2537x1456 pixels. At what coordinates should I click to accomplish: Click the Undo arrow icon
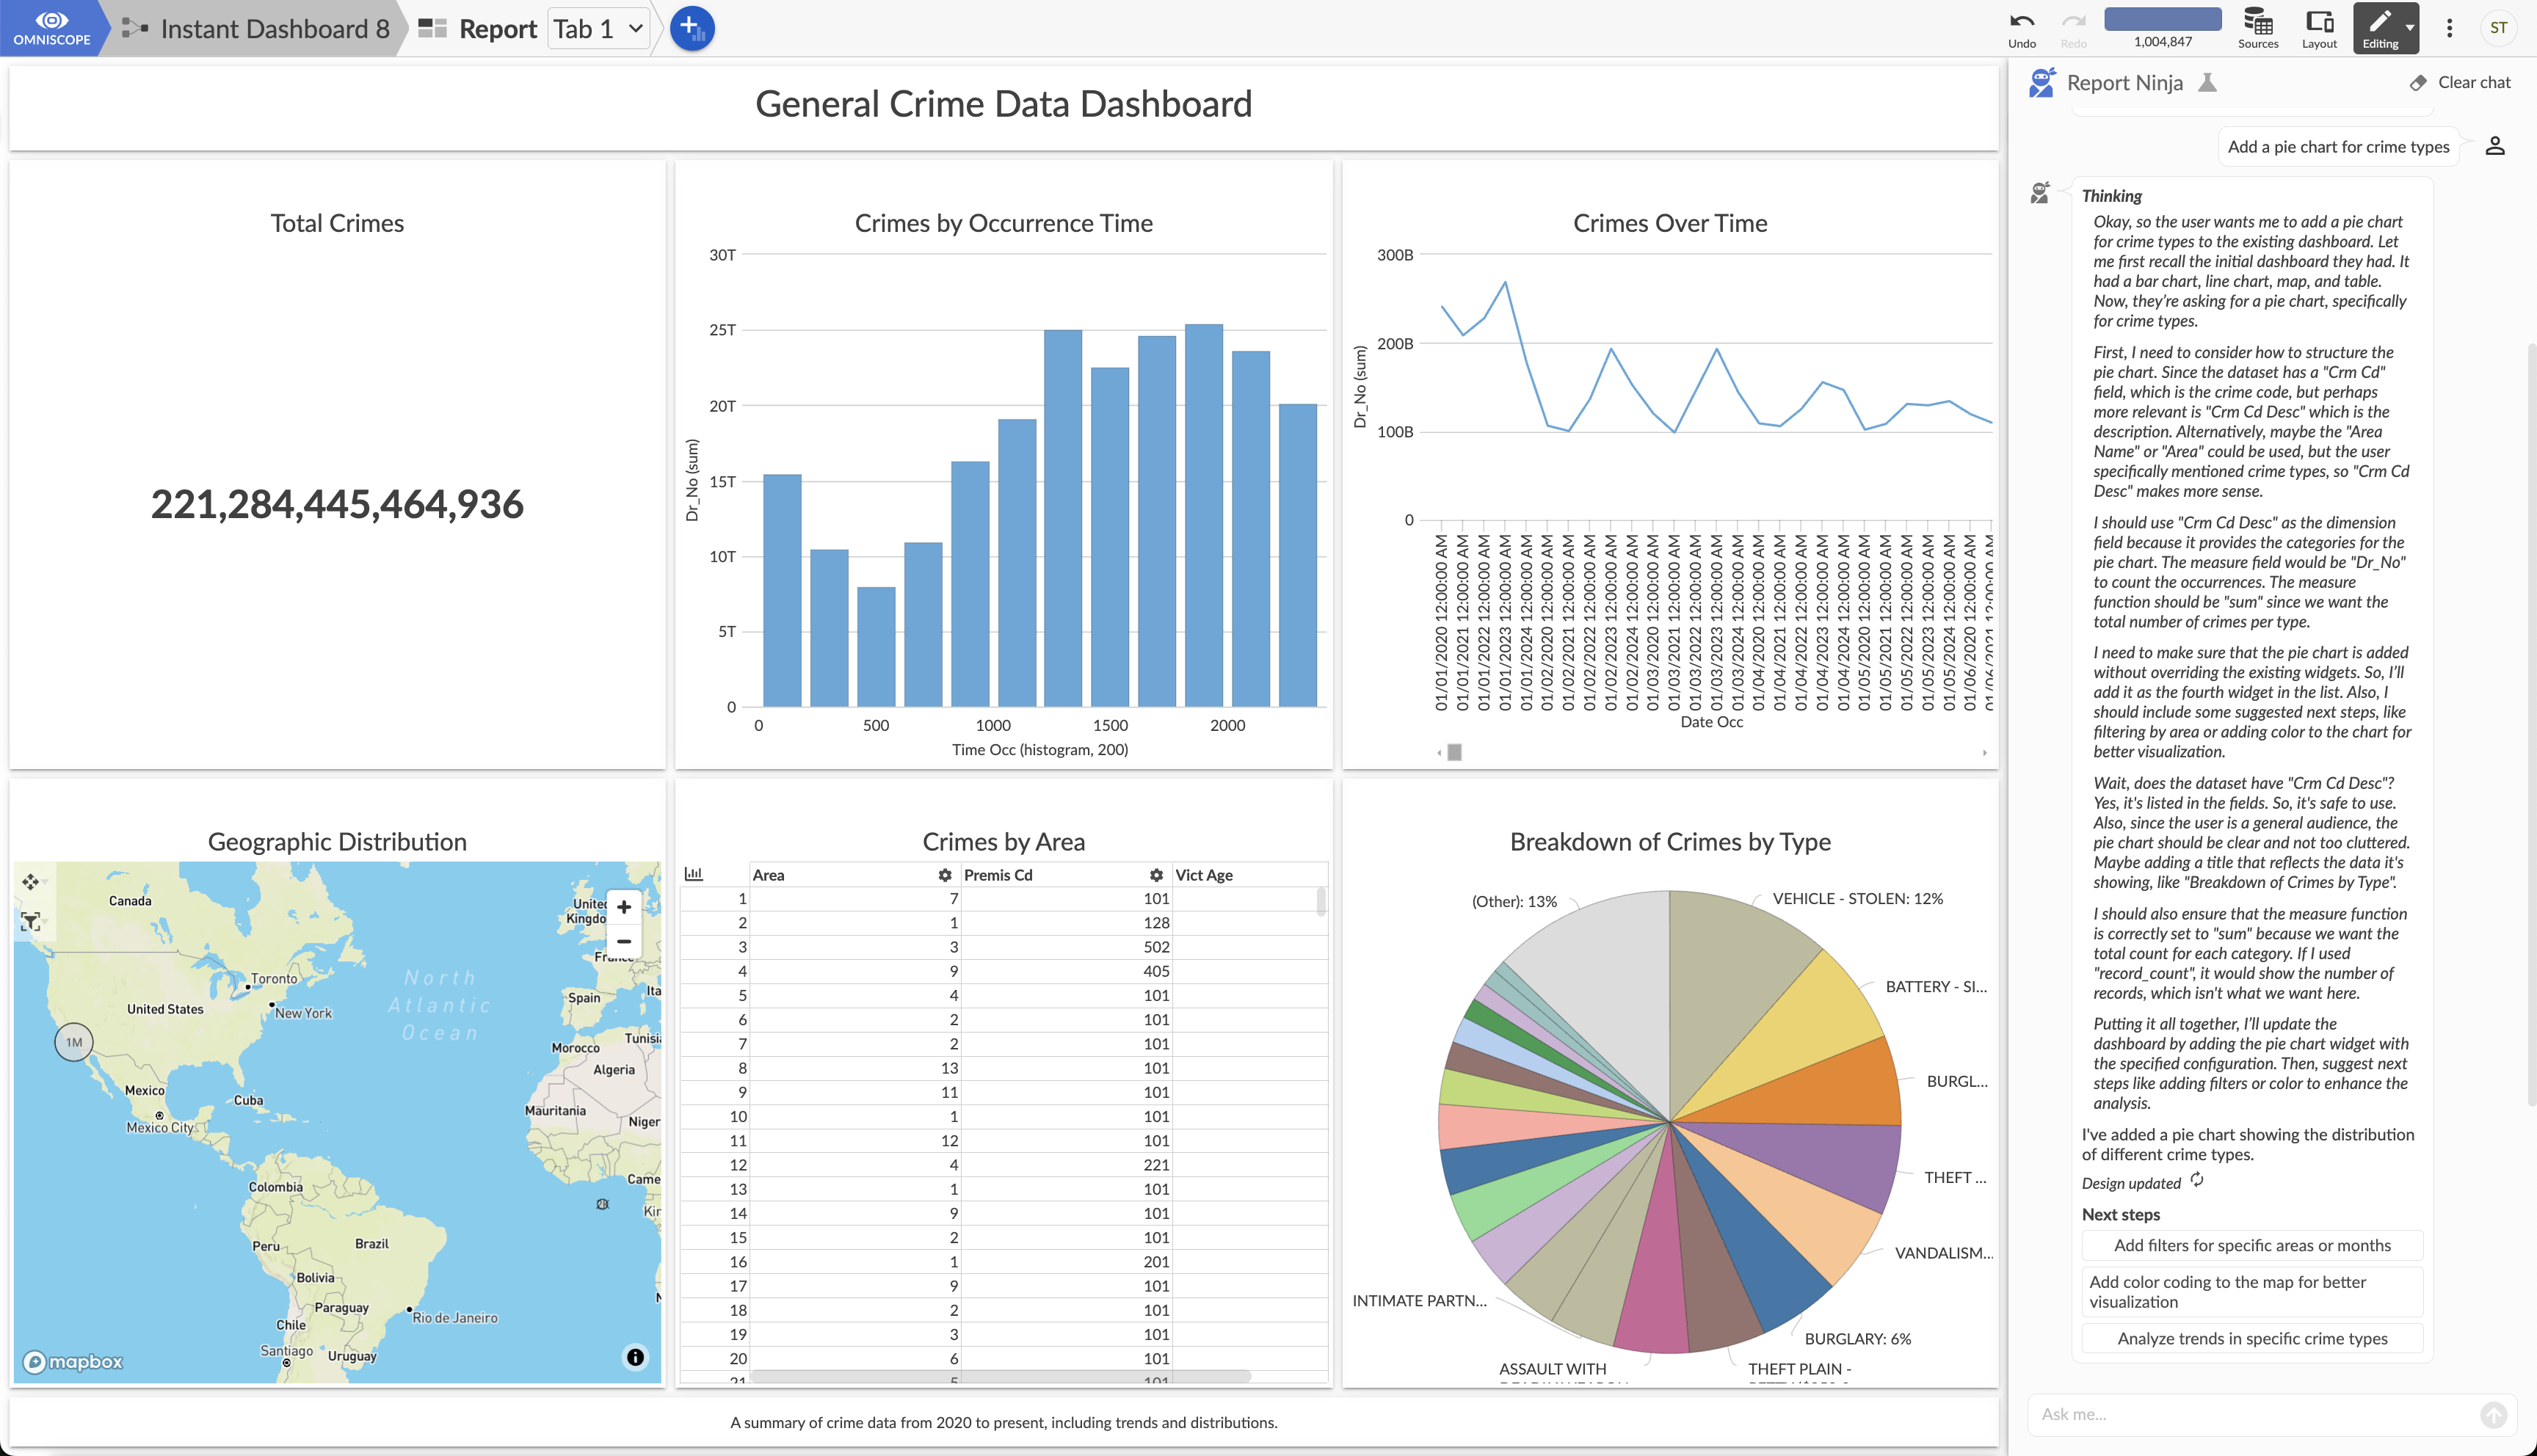[2021, 21]
